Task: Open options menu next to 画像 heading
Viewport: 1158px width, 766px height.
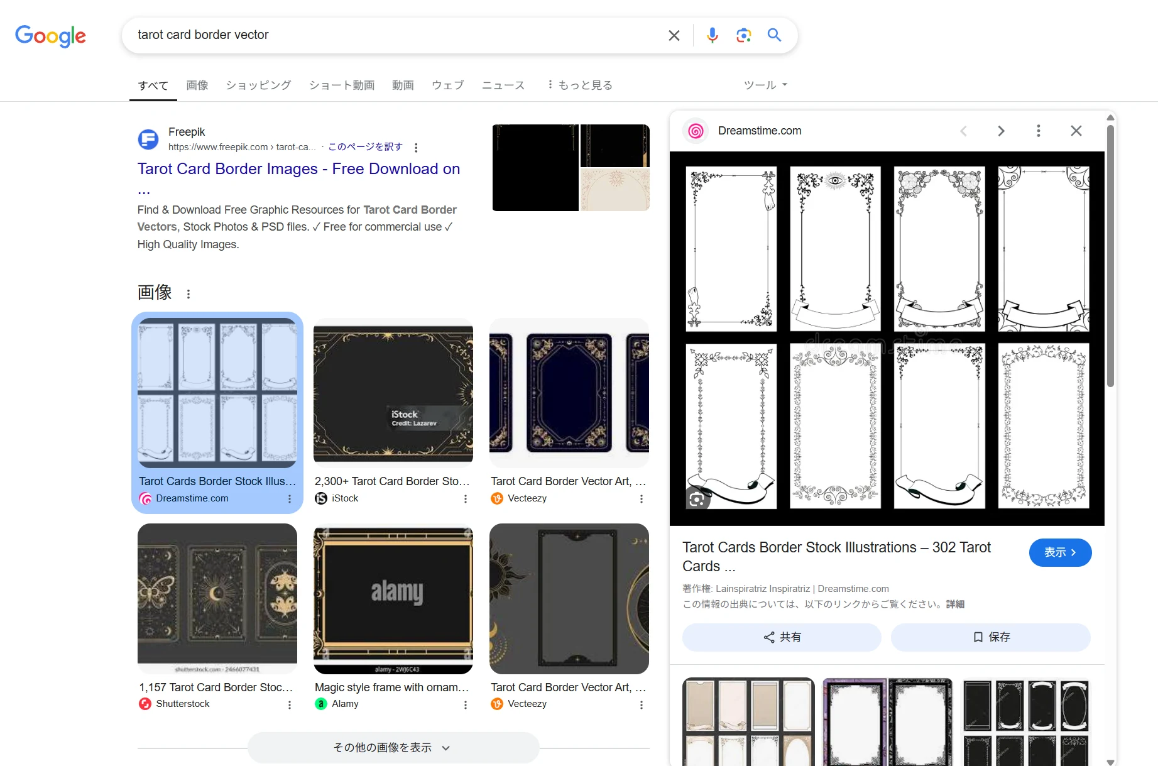Action: (188, 293)
